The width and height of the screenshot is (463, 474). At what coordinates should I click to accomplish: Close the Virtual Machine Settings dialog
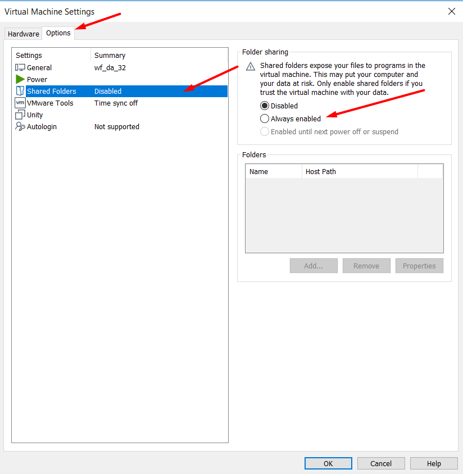pyautogui.click(x=452, y=11)
